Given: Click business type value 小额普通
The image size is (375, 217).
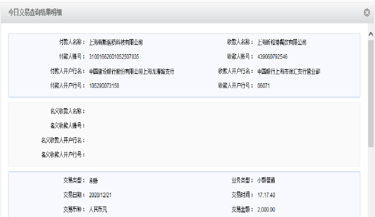Looking at the screenshot, I should pyautogui.click(x=266, y=180).
